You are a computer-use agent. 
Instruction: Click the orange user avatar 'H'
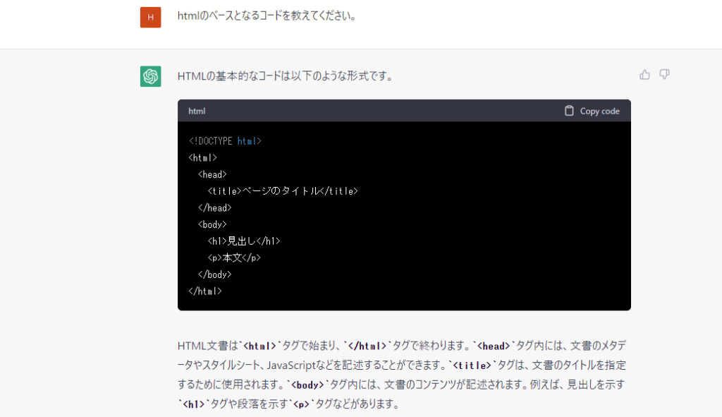[x=151, y=17]
